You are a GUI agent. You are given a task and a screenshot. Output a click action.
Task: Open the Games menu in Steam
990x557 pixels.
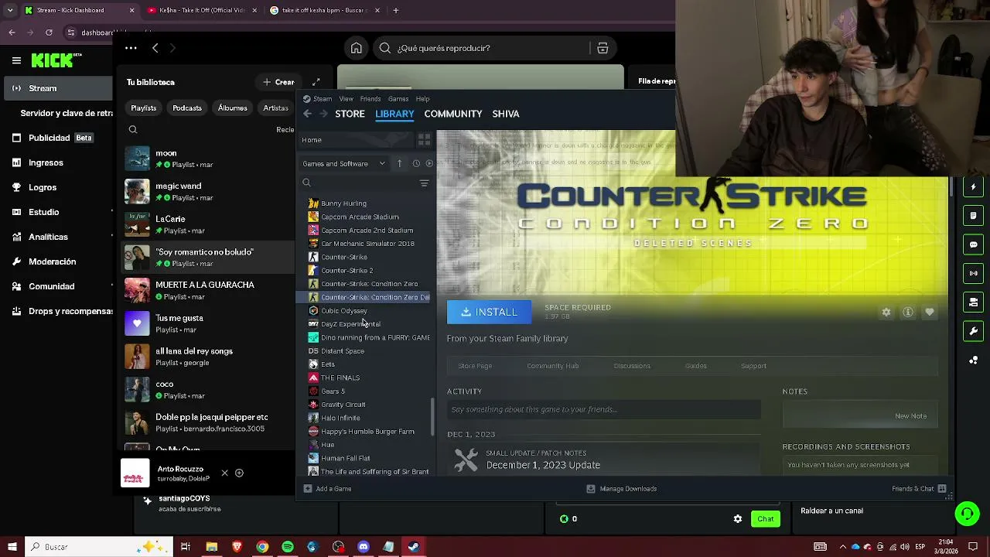[398, 99]
